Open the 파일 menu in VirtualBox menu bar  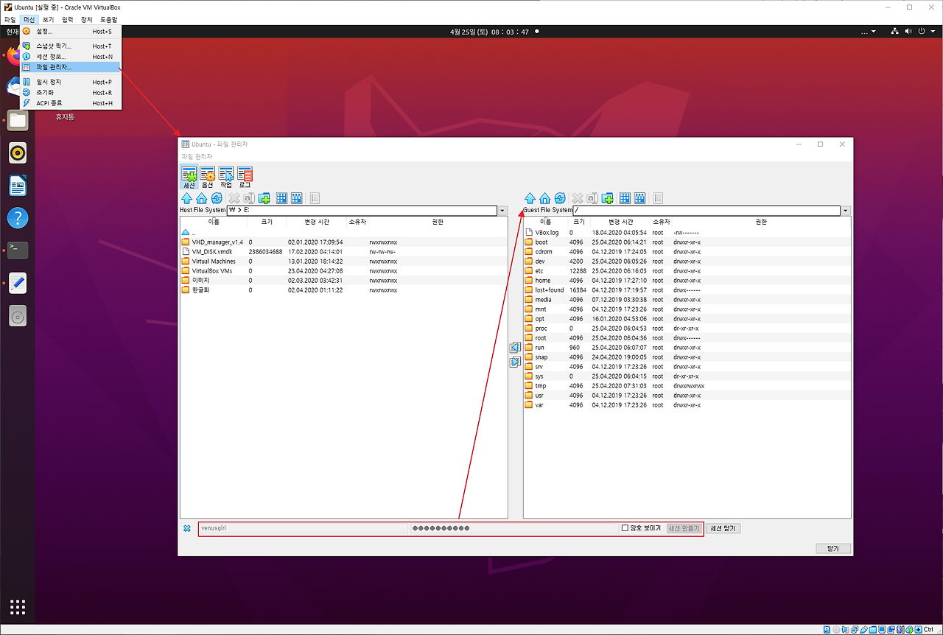click(x=10, y=19)
